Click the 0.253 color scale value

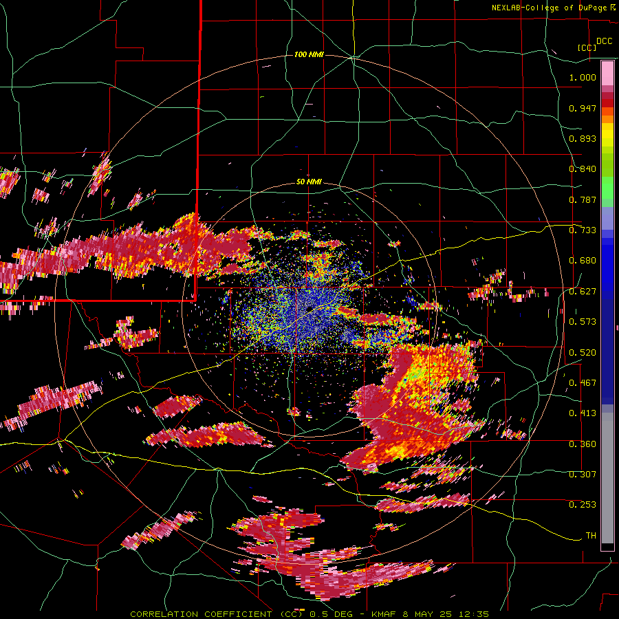[583, 505]
